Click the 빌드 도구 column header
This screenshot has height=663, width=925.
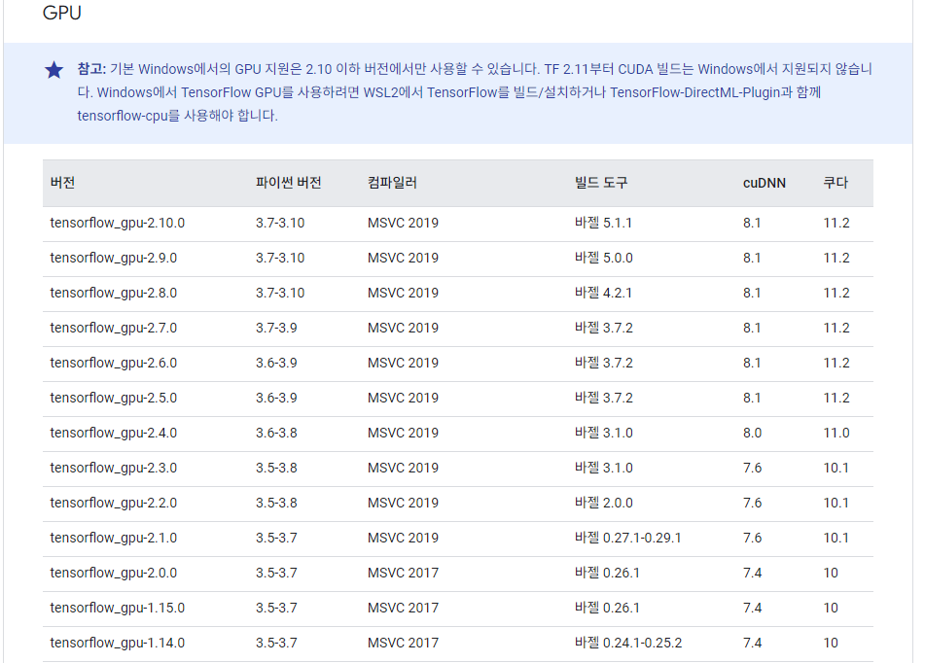click(x=601, y=182)
